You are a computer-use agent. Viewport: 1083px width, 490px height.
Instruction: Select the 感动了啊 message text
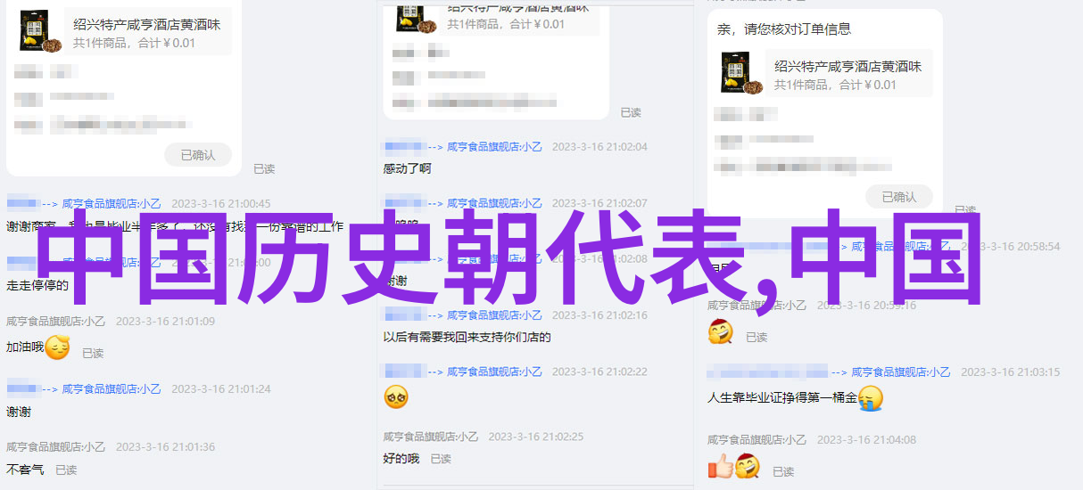(x=408, y=168)
